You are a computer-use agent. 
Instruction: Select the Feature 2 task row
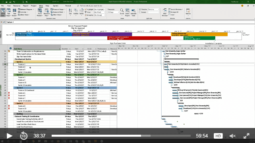[x=65, y=67]
